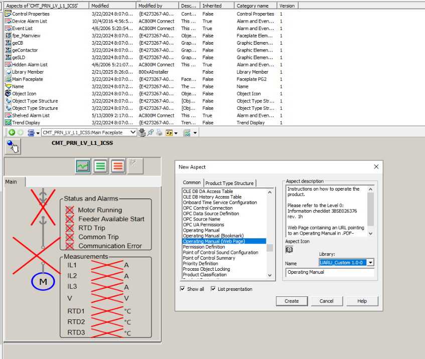425x359 pixels.
Task: Click Aspect description scrollbar up arrow
Action: coord(370,189)
